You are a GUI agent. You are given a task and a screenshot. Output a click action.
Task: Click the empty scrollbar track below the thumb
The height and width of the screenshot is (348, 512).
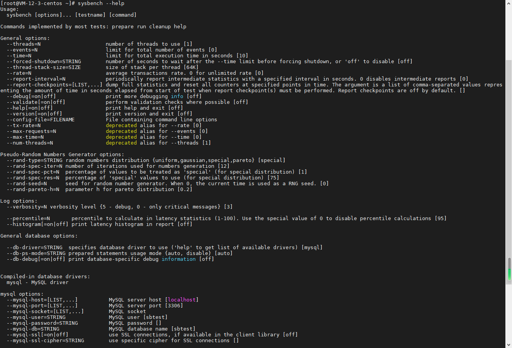(x=509, y=314)
